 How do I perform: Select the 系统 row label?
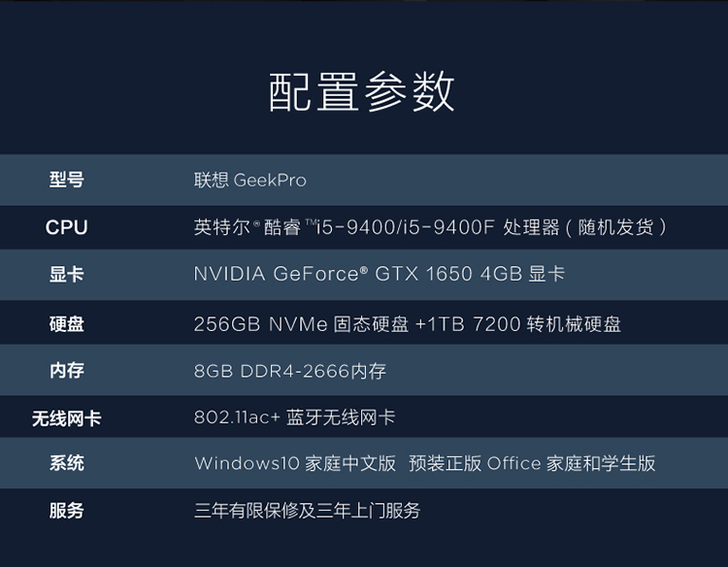(66, 463)
